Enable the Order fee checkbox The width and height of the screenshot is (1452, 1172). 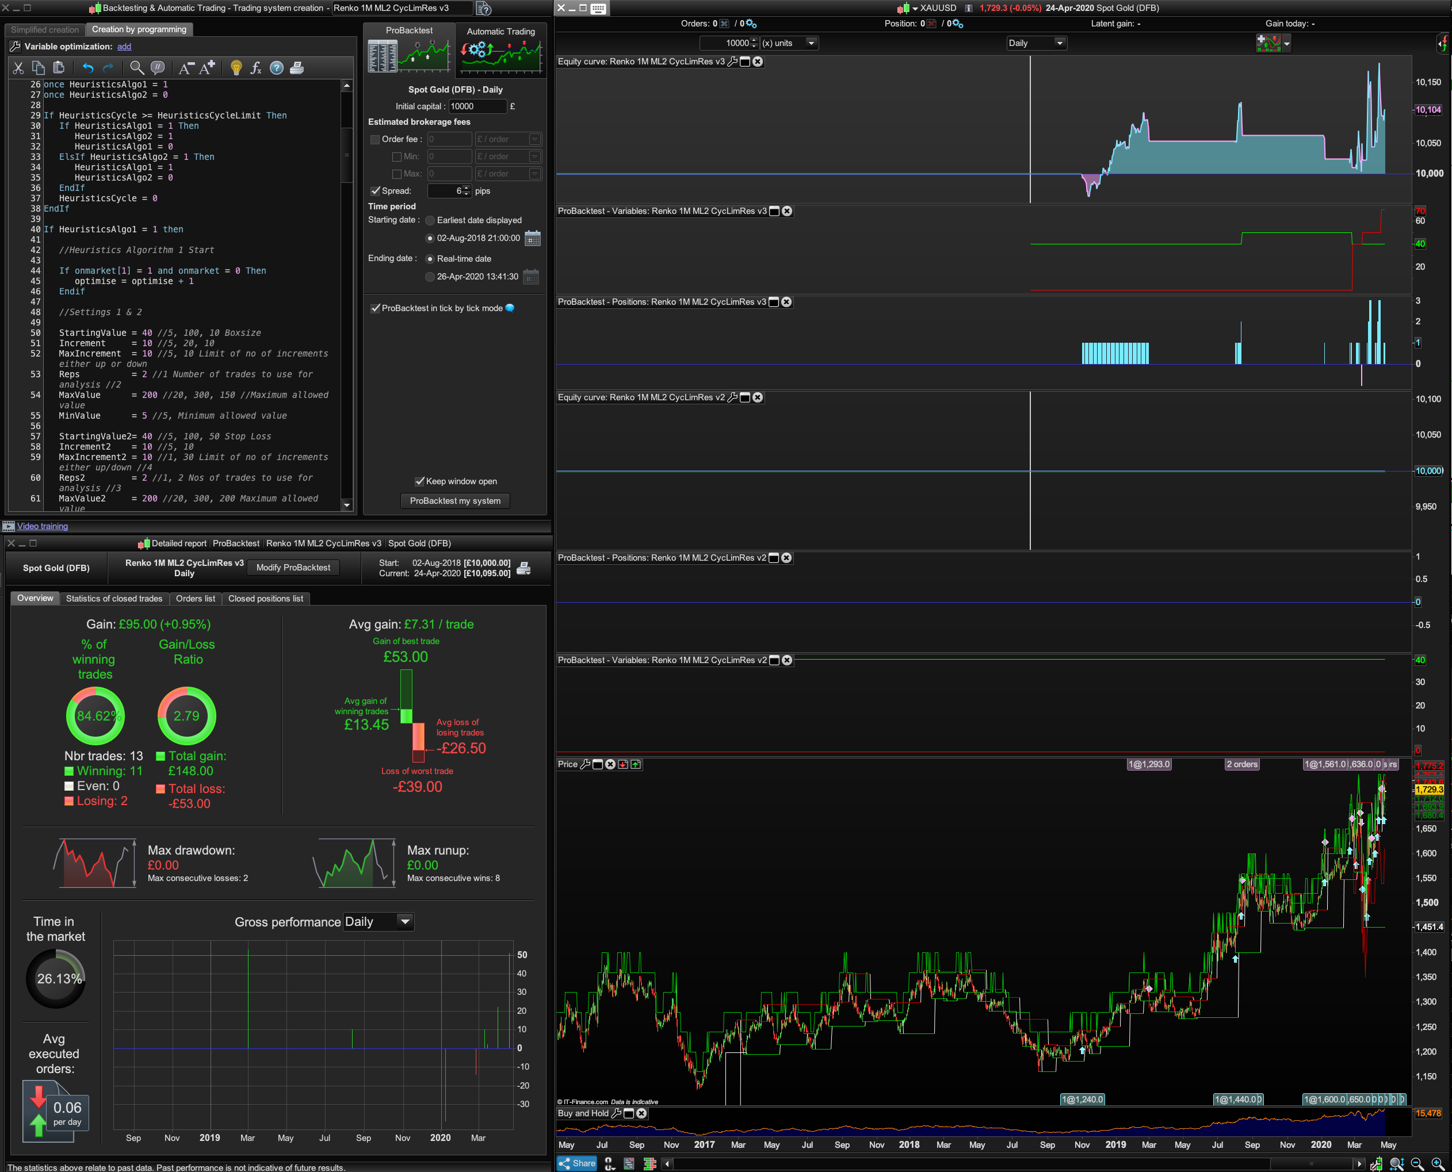point(375,140)
